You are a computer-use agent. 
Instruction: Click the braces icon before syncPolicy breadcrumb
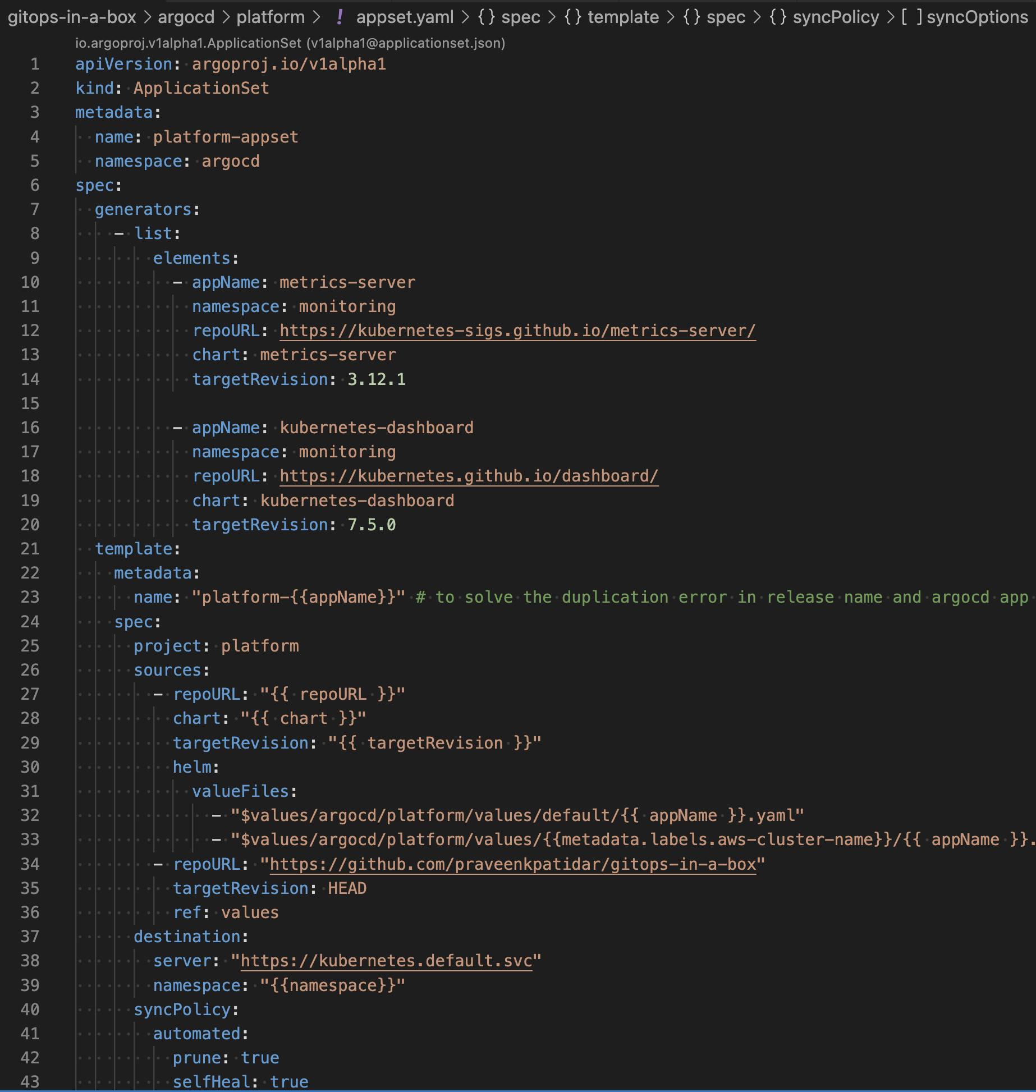point(778,17)
